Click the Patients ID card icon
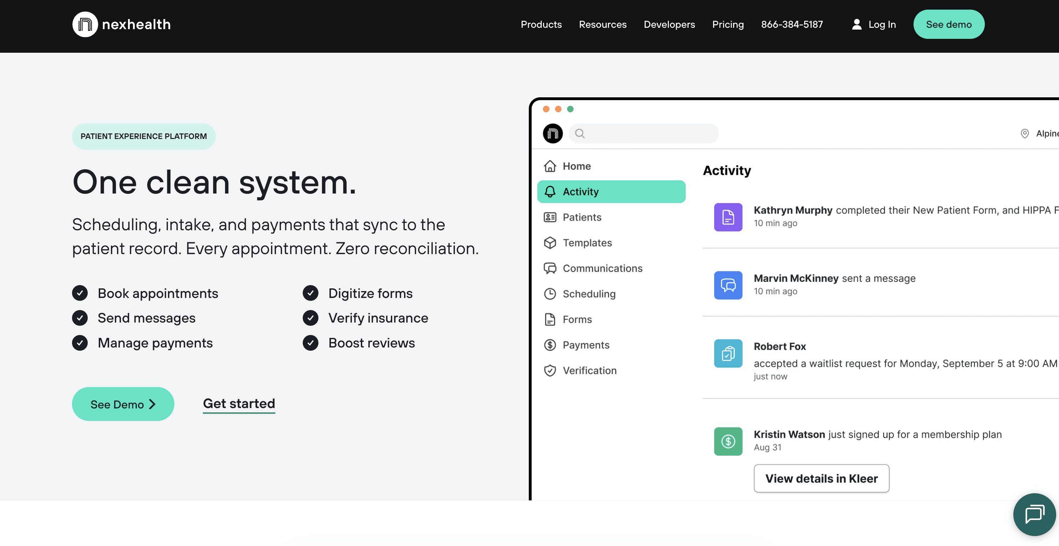The width and height of the screenshot is (1059, 546). point(550,217)
